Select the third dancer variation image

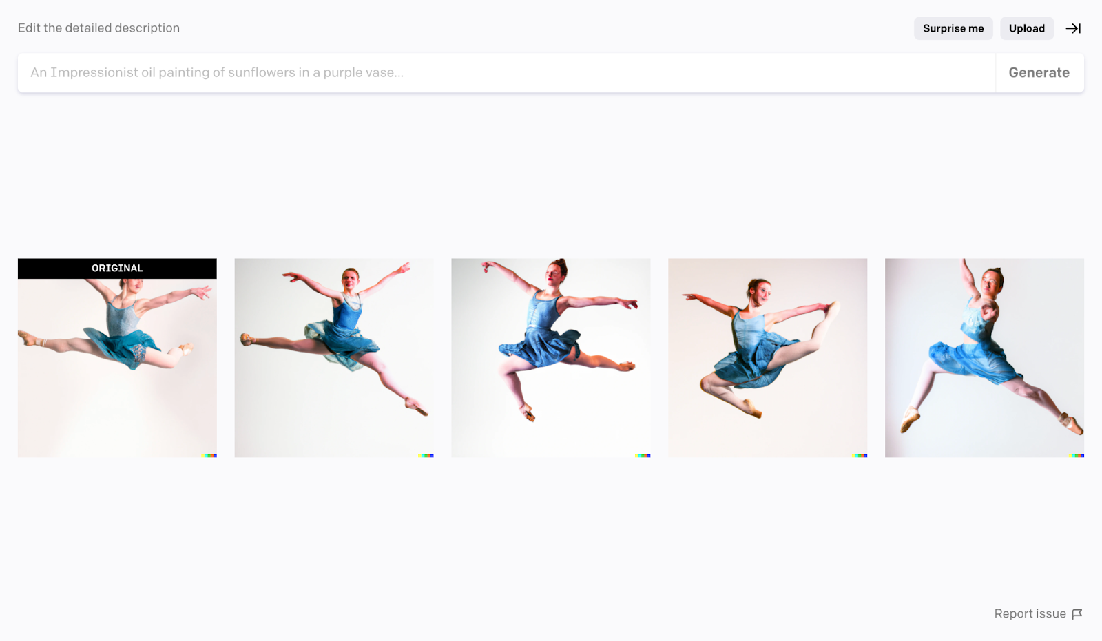[x=551, y=358]
